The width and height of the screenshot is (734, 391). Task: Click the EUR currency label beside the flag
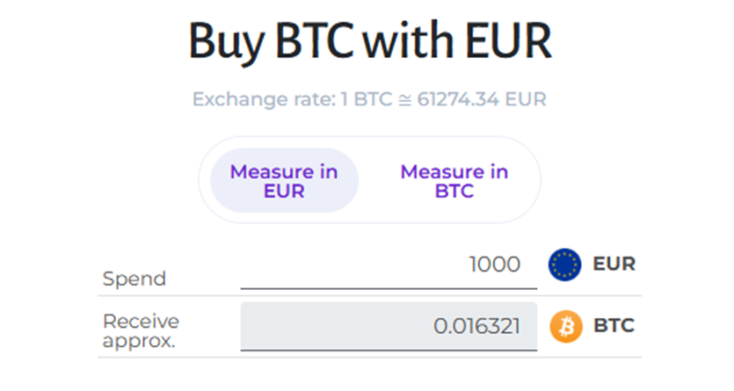coord(614,264)
